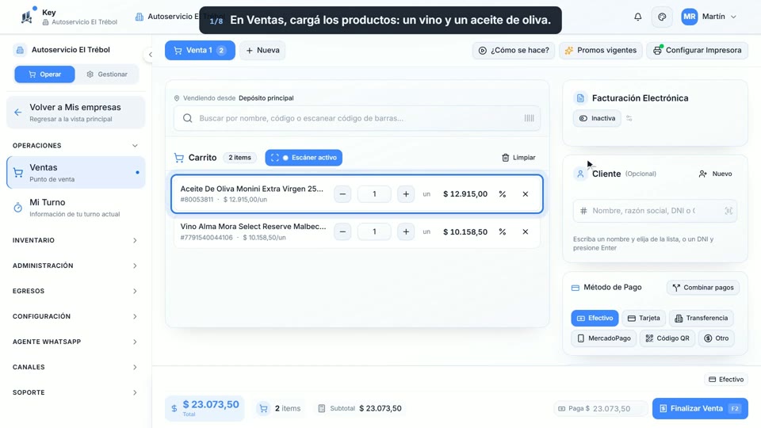Expand the Administración section
The width and height of the screenshot is (761, 428).
(75, 266)
